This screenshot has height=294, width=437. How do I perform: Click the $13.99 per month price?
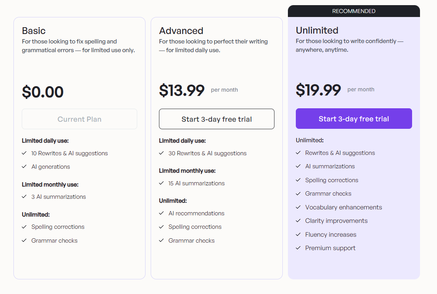[x=199, y=90]
